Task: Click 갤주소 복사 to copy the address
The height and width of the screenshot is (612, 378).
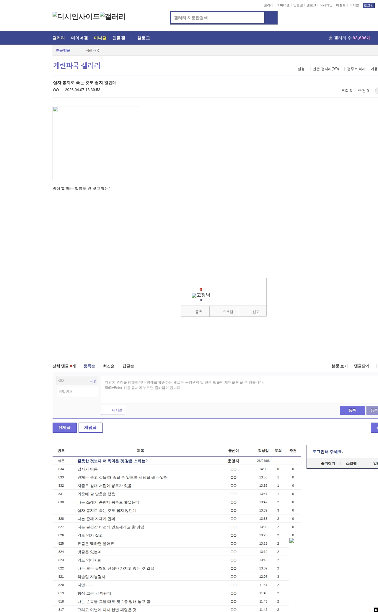Action: coord(356,69)
